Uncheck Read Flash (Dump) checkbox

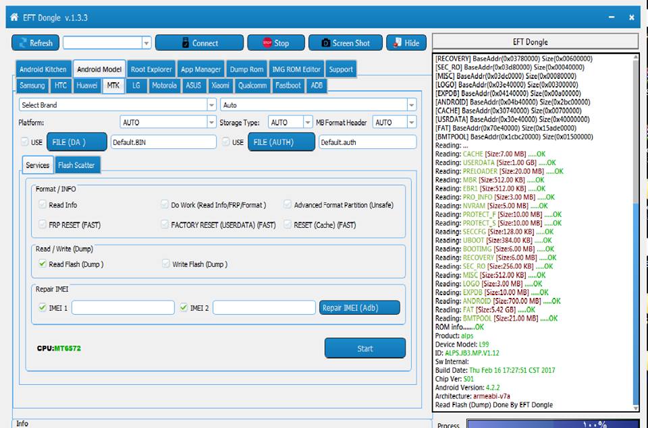[42, 264]
